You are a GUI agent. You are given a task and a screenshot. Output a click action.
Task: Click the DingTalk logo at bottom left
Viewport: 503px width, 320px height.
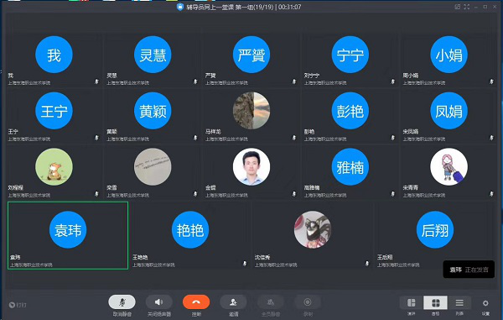(13, 305)
